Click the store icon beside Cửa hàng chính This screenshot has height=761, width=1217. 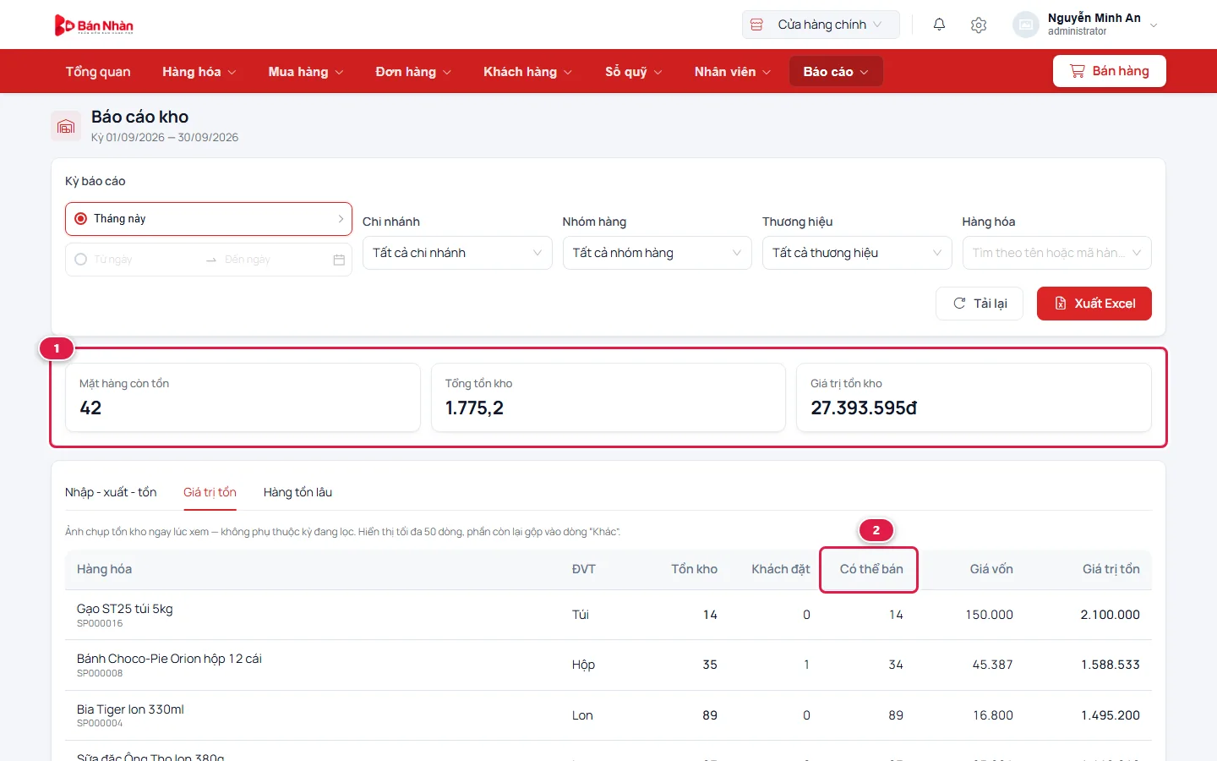pos(757,25)
